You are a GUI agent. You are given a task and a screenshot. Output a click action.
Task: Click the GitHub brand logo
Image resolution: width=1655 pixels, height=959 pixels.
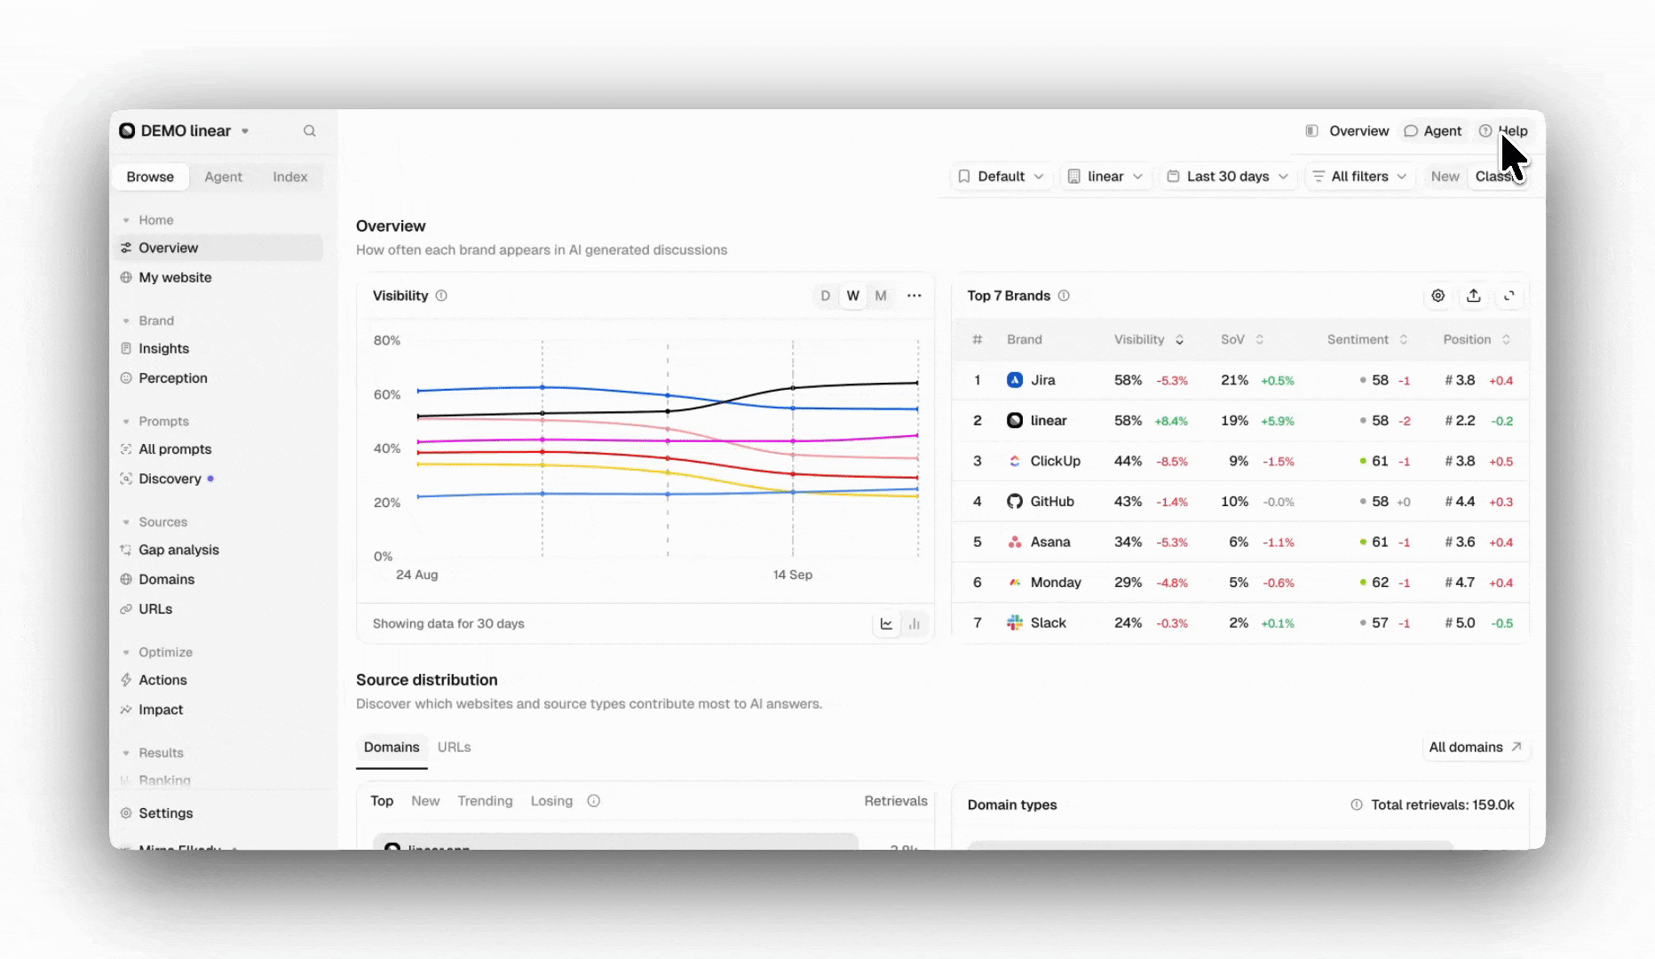[x=1015, y=502]
